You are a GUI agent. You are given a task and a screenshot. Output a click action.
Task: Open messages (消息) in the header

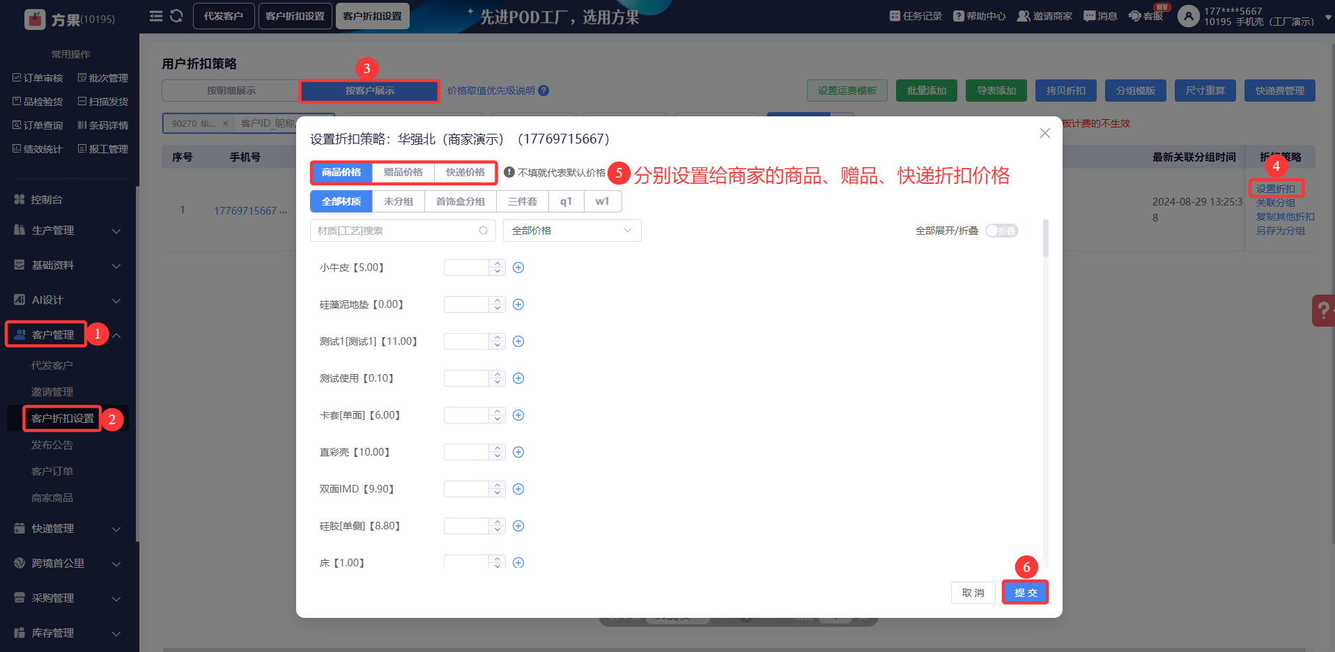[1100, 16]
